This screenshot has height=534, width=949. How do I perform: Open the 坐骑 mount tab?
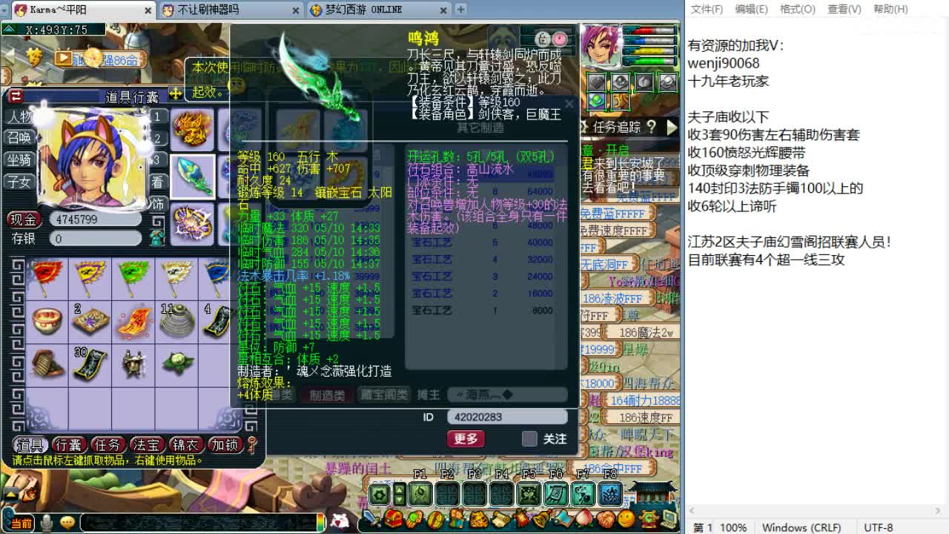(x=19, y=159)
